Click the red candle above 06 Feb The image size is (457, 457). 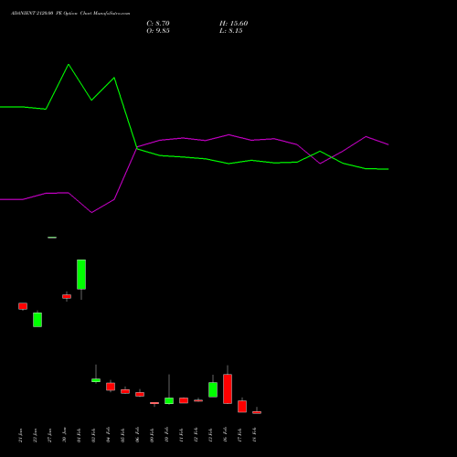click(x=140, y=394)
